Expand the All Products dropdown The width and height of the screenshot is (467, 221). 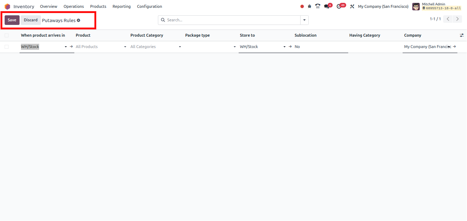pos(125,47)
